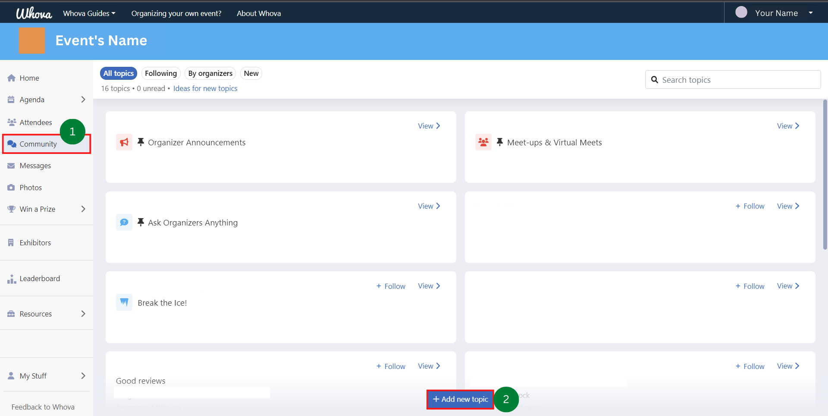Open the Organizer Announcements megaphone icon
828x416 pixels.
click(124, 142)
